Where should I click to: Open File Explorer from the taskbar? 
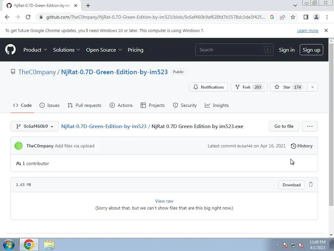[49, 245]
